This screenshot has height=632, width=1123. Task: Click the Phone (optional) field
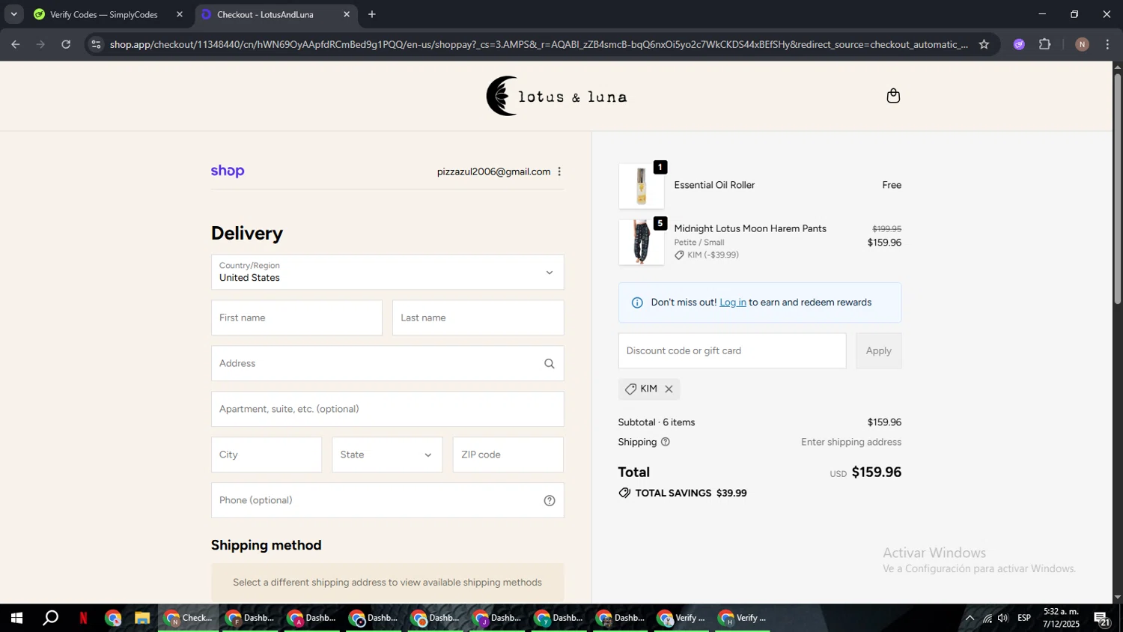click(x=387, y=500)
